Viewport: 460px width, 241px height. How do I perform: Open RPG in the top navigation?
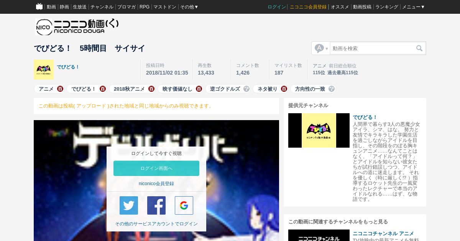(145, 7)
